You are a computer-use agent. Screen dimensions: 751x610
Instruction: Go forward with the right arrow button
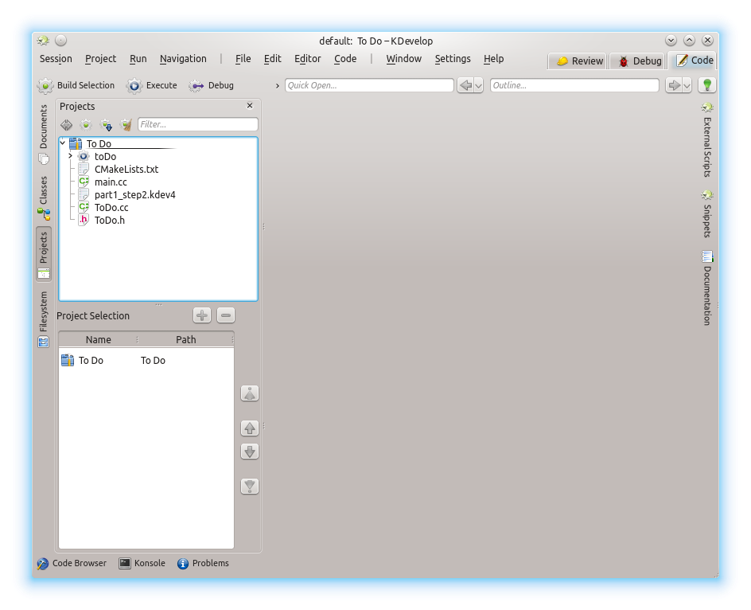[674, 85]
